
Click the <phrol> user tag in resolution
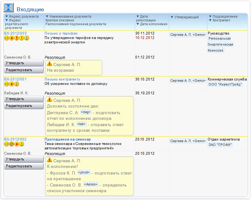[x=84, y=172]
